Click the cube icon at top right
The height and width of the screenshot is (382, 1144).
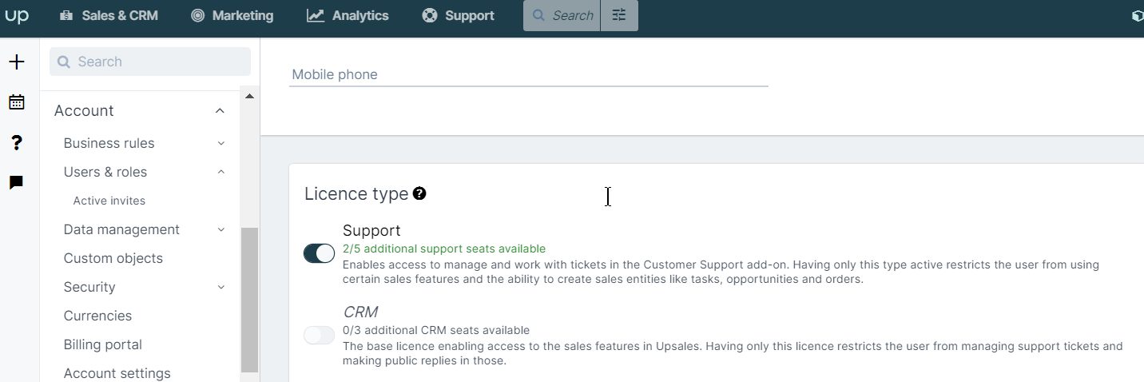pos(1137,16)
